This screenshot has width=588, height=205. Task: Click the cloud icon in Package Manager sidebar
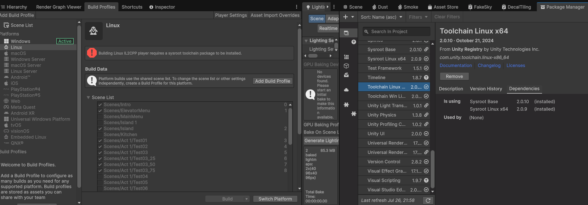[346, 90]
